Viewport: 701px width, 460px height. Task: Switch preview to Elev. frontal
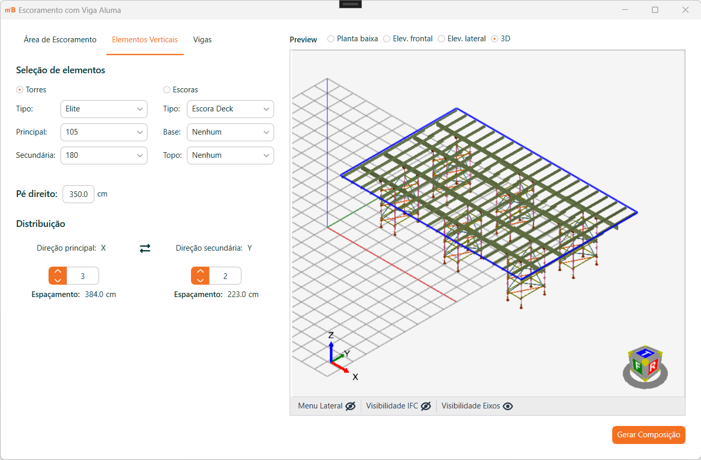click(387, 39)
